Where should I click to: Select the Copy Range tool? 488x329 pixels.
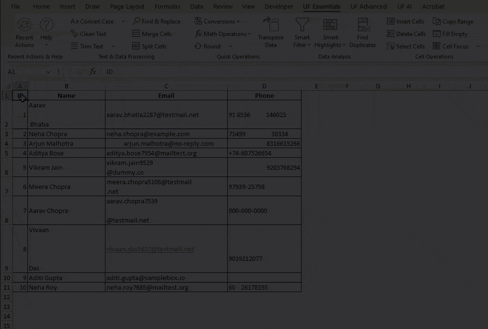coord(453,21)
